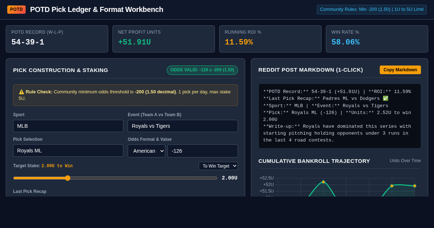Image resolution: width=434 pixels, height=228 pixels.
Task: Click the Pick Construction & Staking heading
Action: [60, 70]
